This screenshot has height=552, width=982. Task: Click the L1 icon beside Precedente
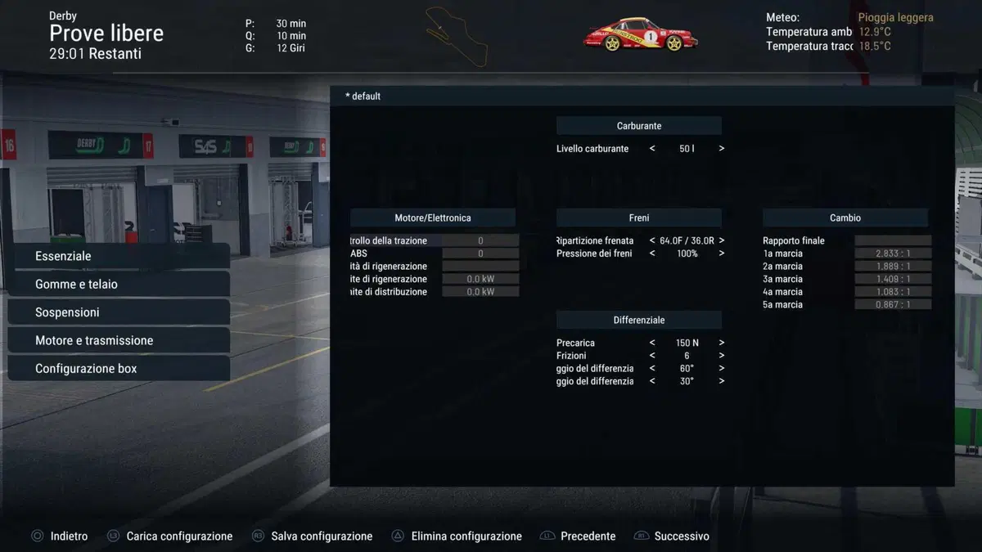[x=547, y=536]
